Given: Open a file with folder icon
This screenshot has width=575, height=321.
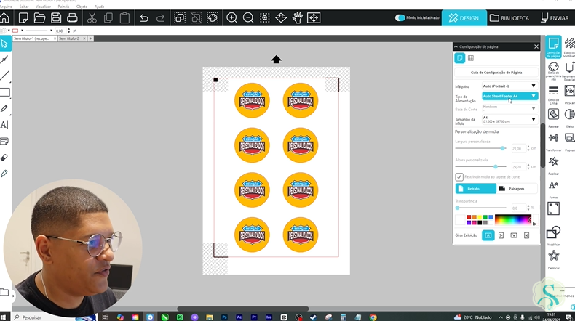Looking at the screenshot, I should tap(39, 17).
